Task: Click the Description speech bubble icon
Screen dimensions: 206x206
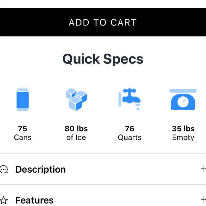Action: 4,169
